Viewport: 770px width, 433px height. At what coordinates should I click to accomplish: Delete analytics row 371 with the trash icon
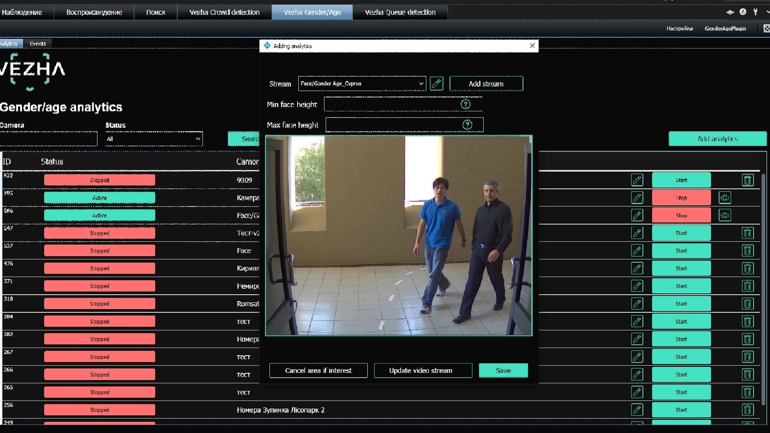coord(748,286)
